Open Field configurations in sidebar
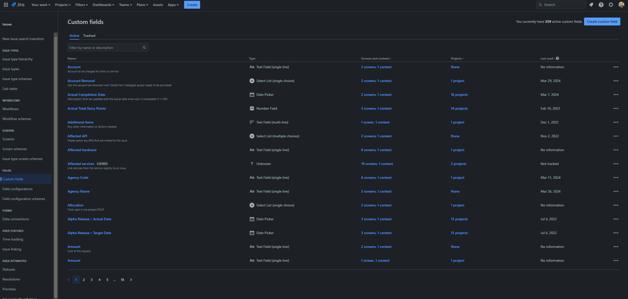Viewport: 628px width, 299px height. (x=18, y=189)
